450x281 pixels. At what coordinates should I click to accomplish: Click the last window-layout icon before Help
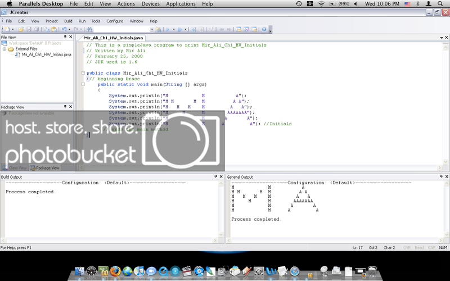(x=254, y=29)
